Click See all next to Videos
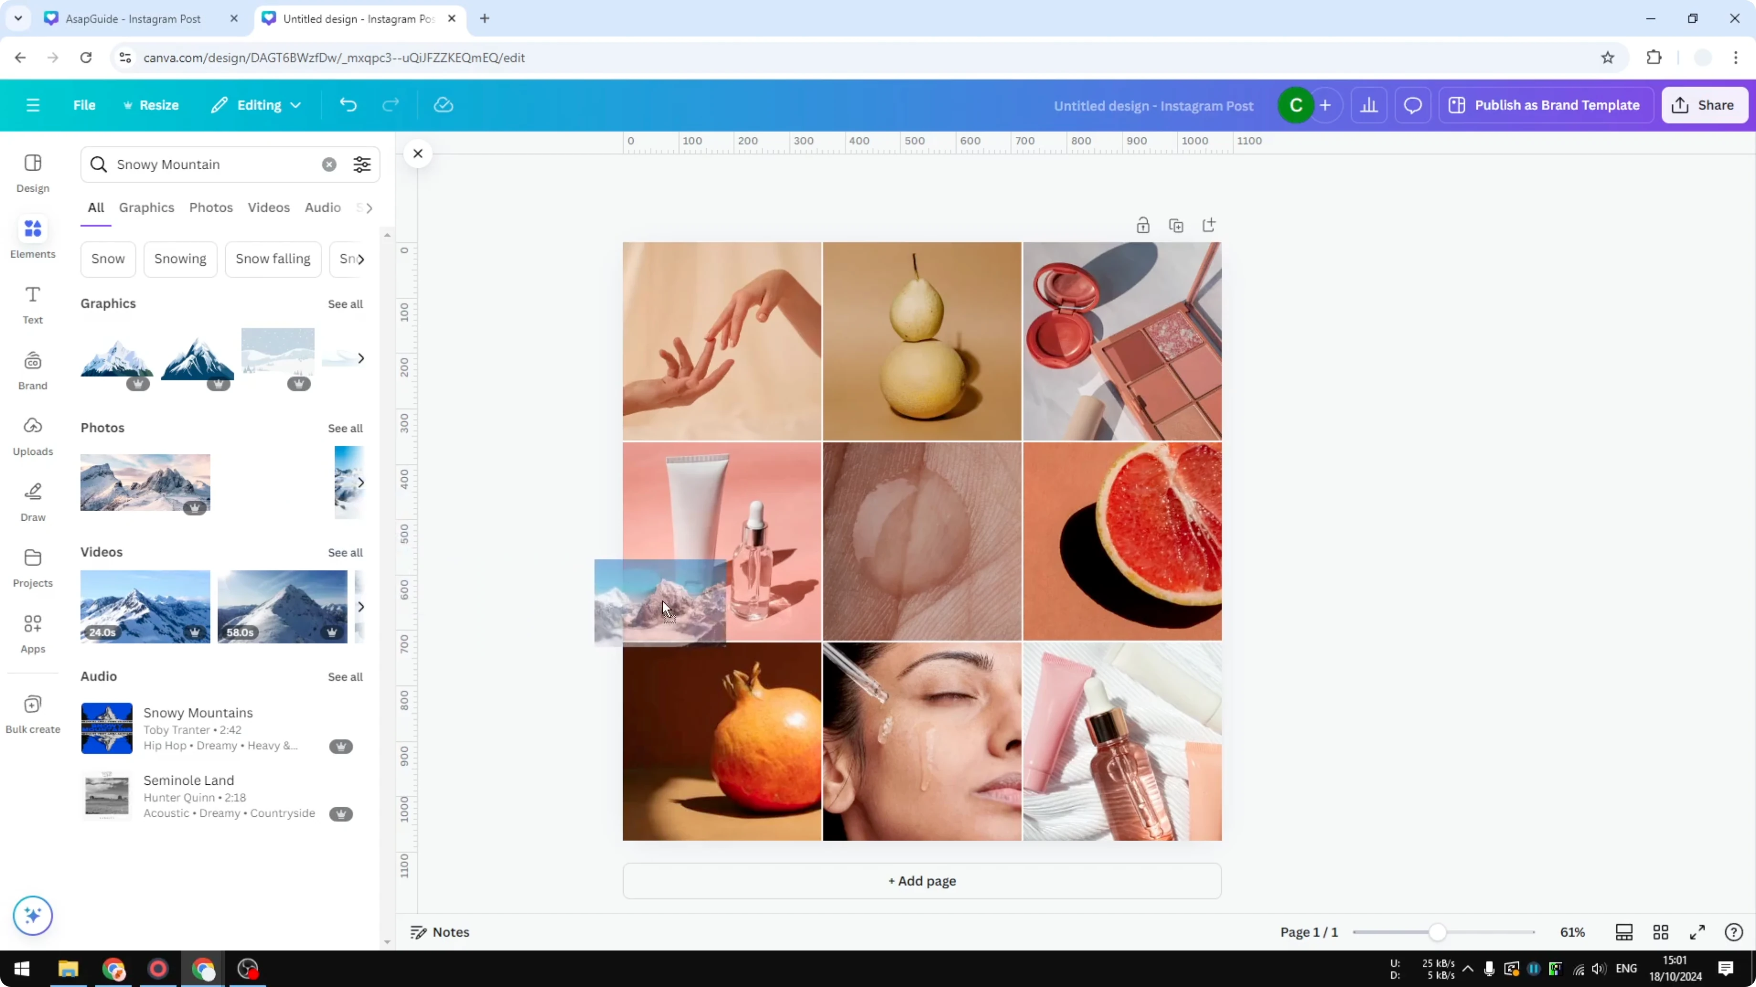 tap(345, 553)
